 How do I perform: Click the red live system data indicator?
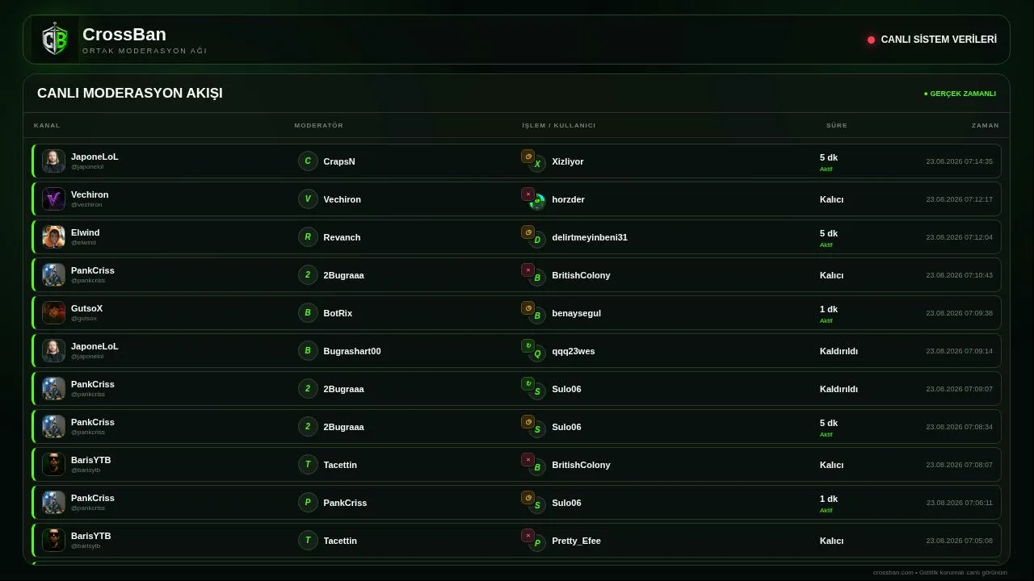click(x=871, y=40)
